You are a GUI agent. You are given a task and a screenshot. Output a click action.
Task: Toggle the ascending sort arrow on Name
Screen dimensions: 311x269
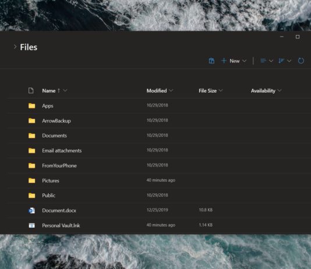tap(59, 91)
